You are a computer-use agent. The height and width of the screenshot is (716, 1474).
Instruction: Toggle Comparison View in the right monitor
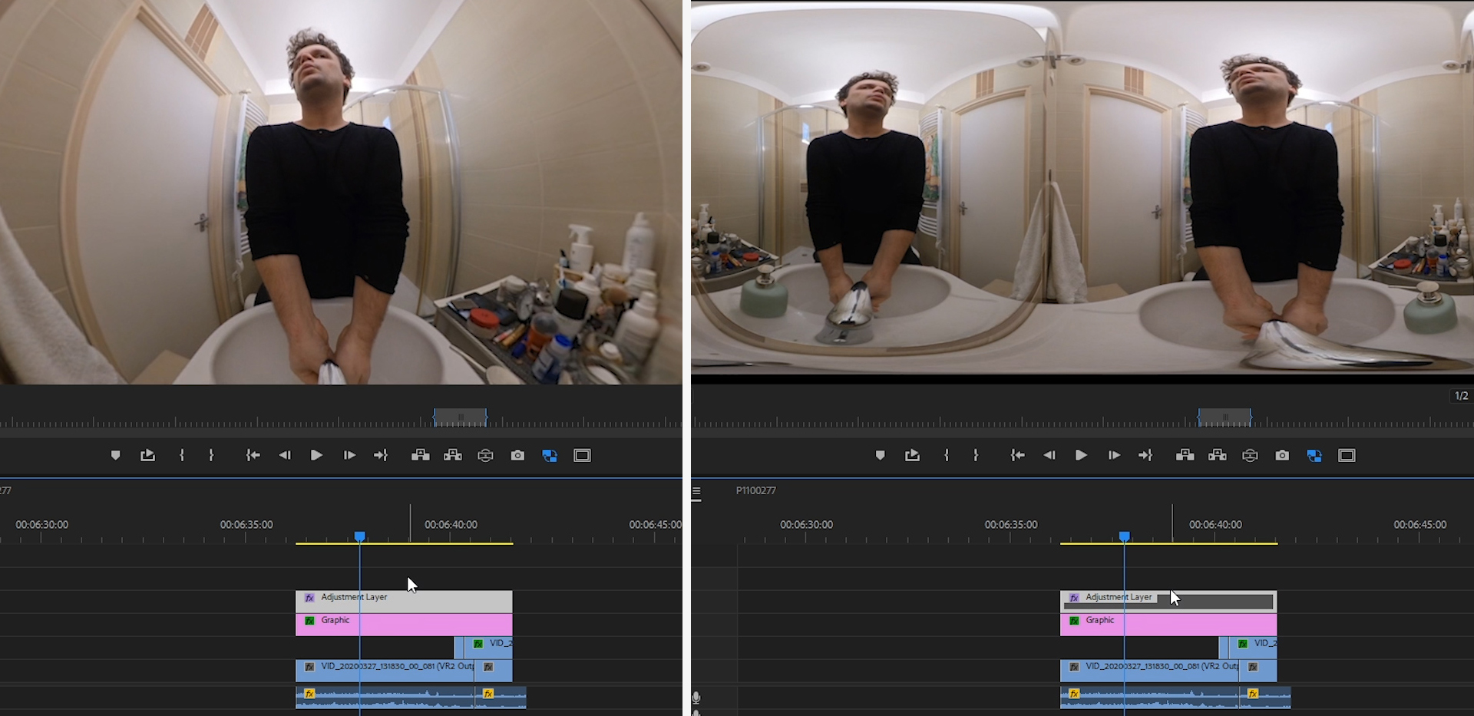coord(1314,455)
